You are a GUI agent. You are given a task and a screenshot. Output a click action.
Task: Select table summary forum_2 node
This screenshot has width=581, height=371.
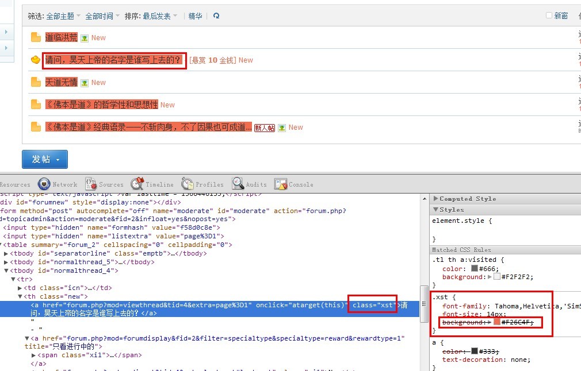point(117,245)
